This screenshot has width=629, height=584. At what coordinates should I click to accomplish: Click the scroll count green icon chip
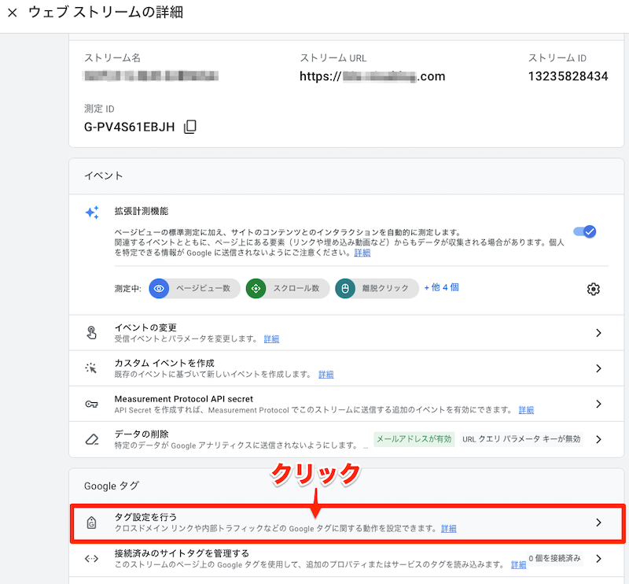(256, 289)
